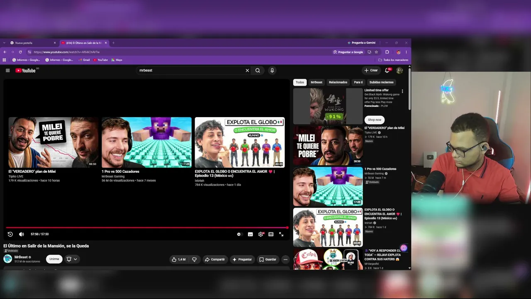Click the Compartir button
531x299 pixels.
(214, 260)
